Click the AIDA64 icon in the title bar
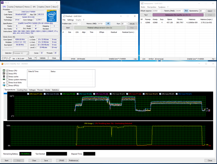 click(2, 64)
